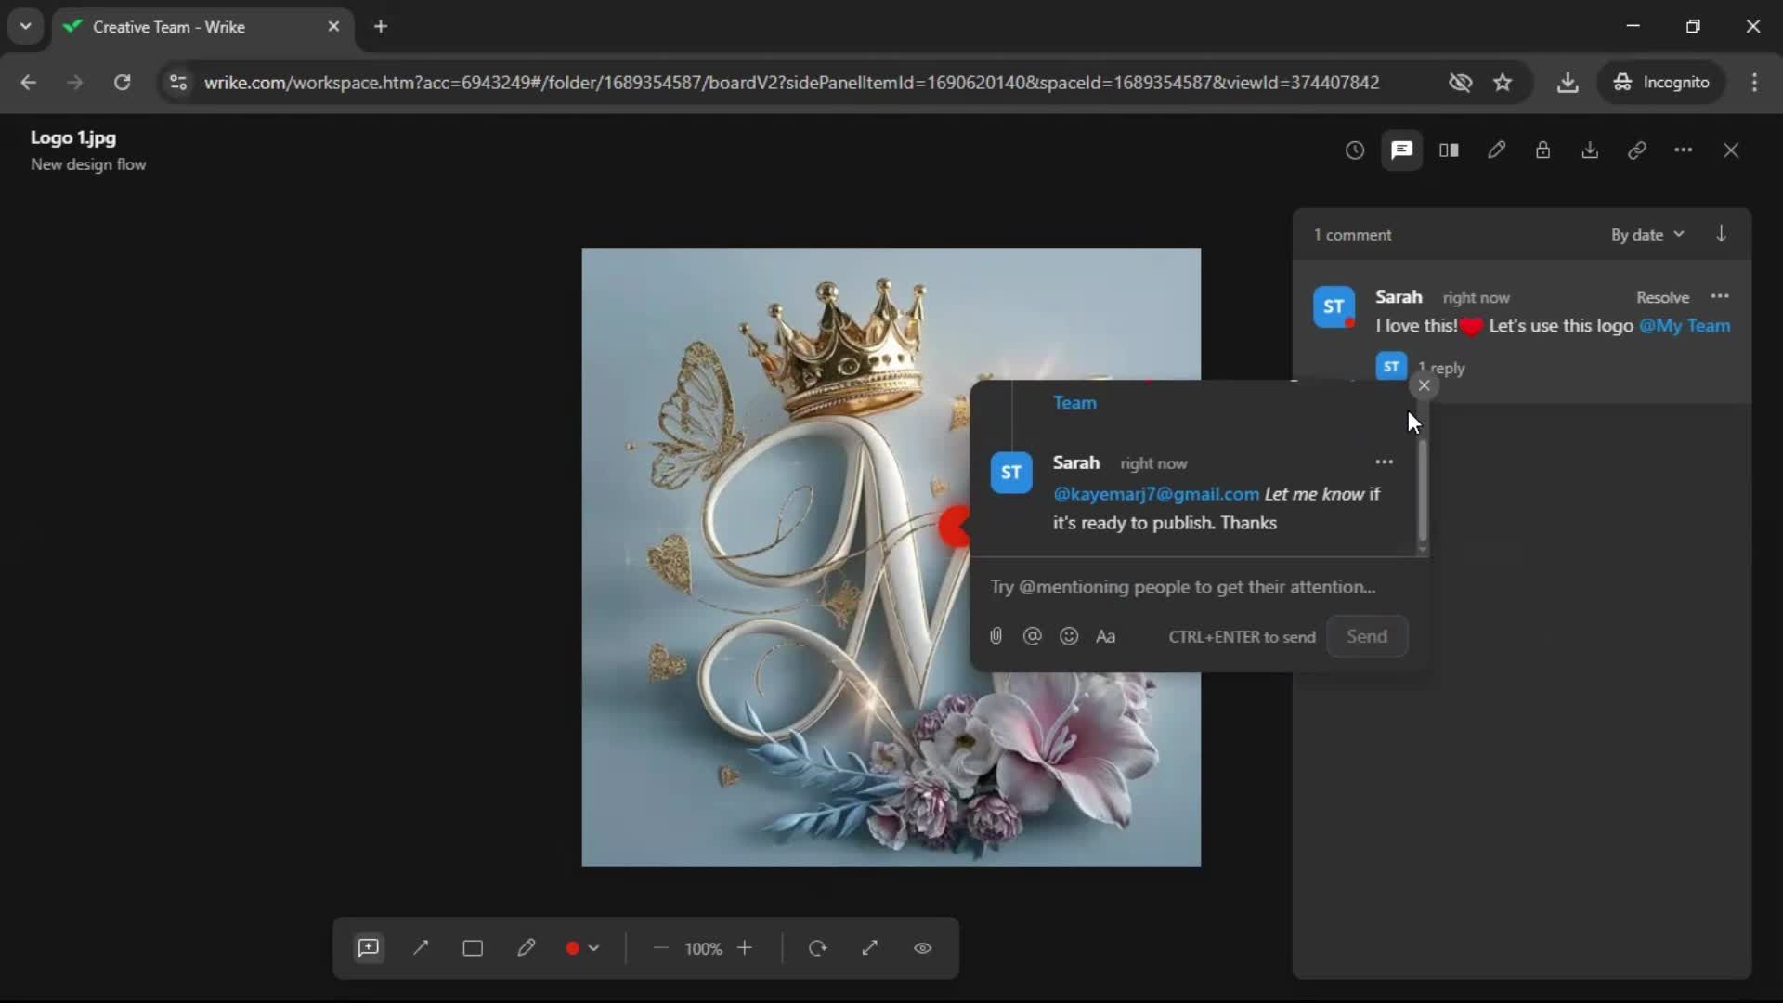
Task: Open the By date sort dropdown
Action: [x=1647, y=235]
